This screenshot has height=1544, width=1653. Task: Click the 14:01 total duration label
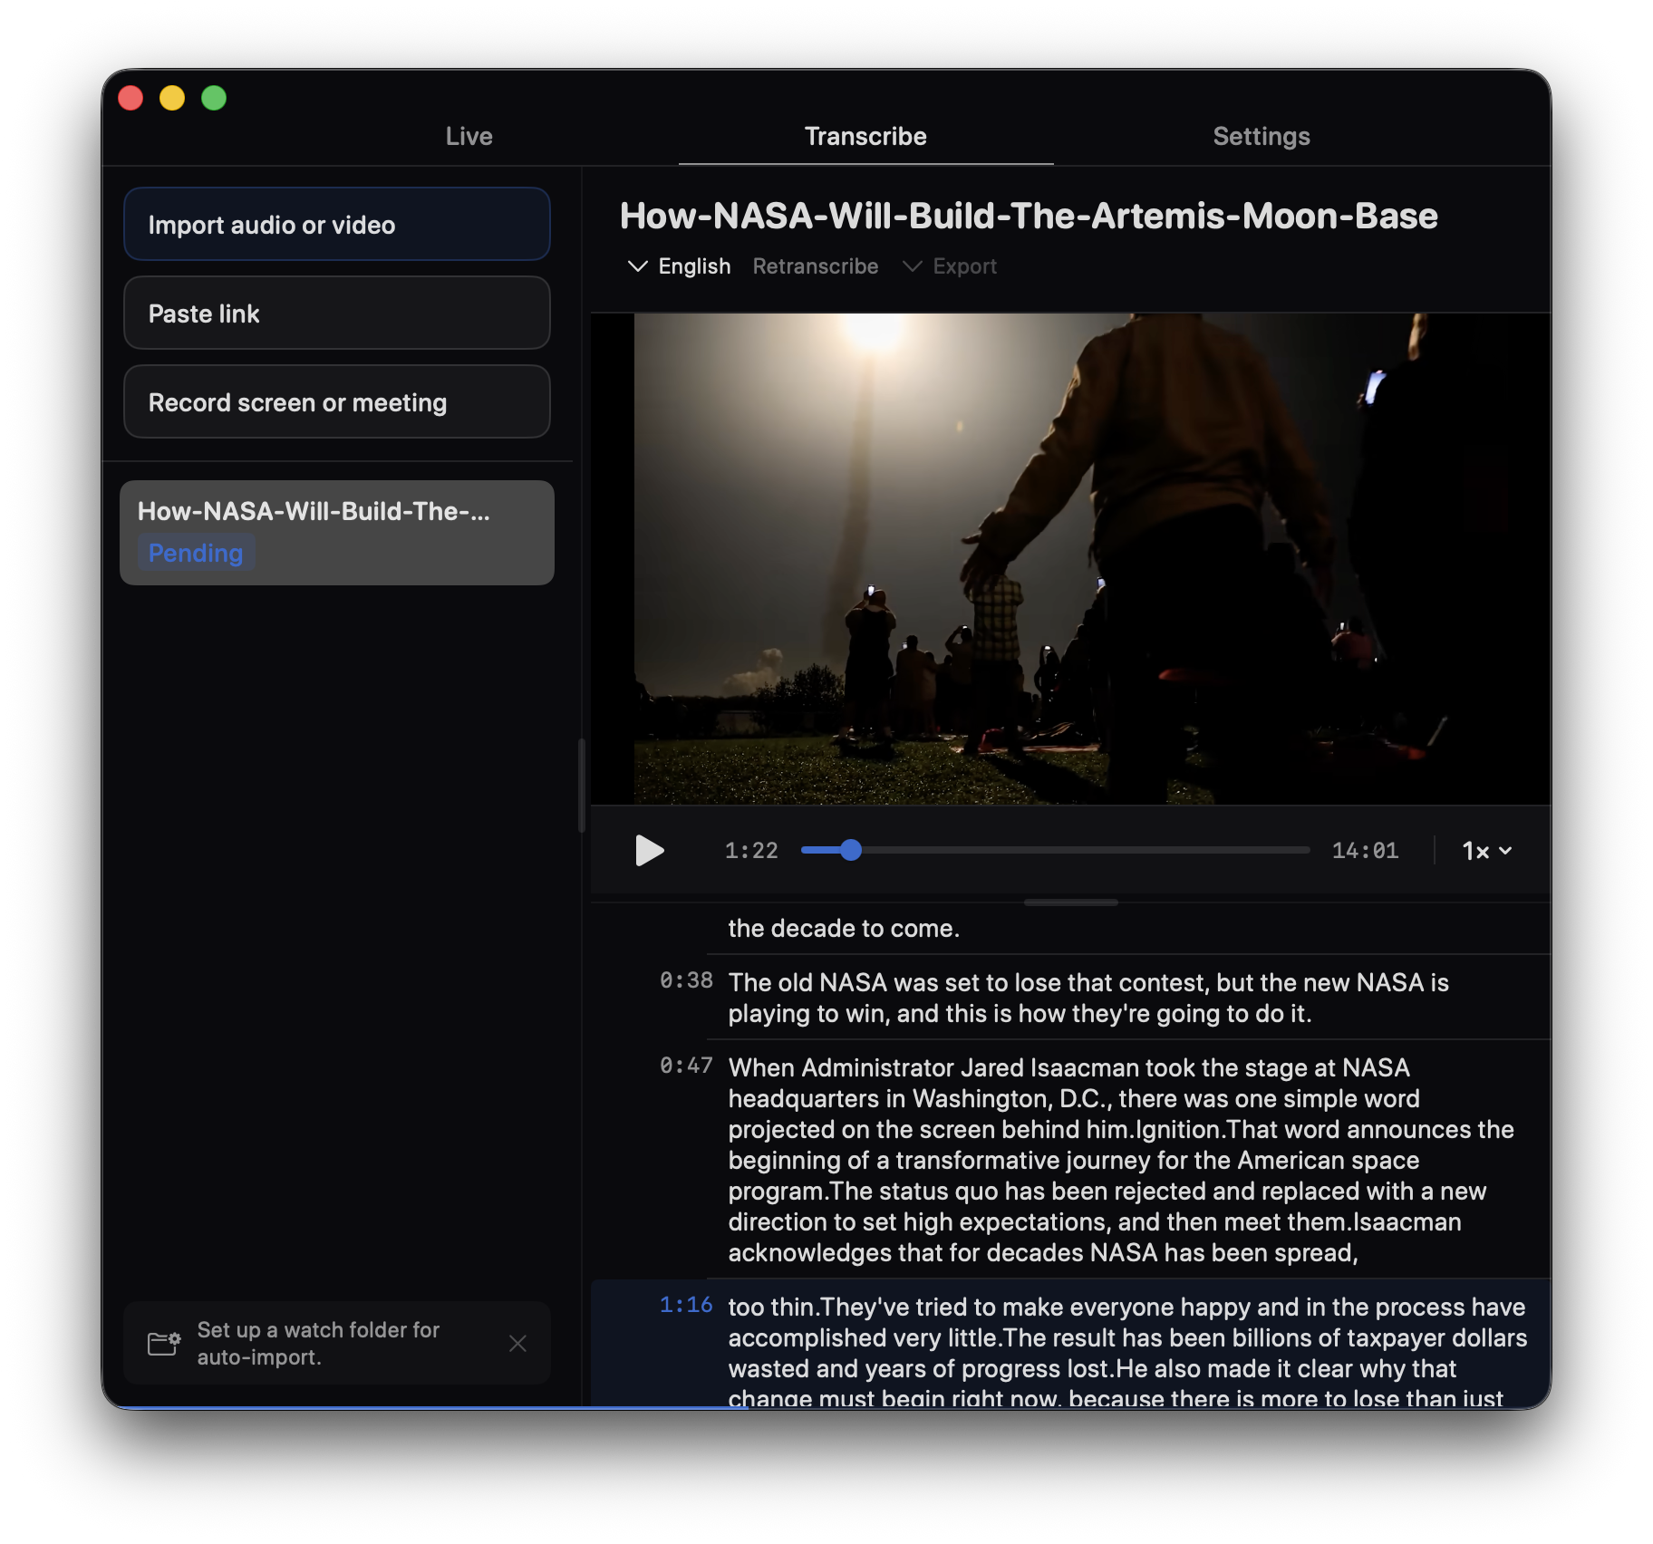coord(1365,850)
